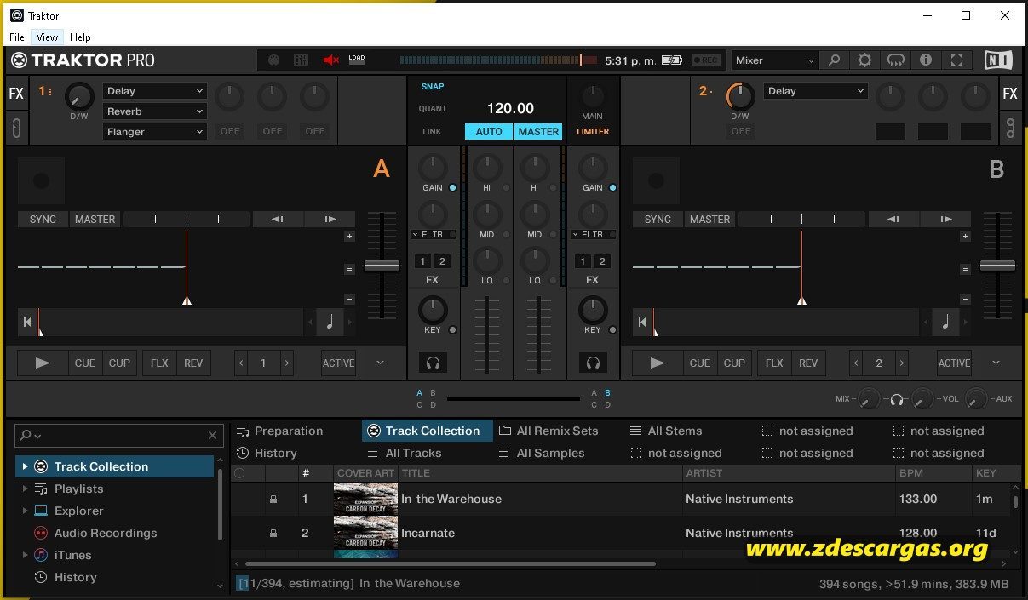This screenshot has width=1028, height=600.
Task: Open the Delay effect dropdown in FX unit 1
Action: pos(155,91)
